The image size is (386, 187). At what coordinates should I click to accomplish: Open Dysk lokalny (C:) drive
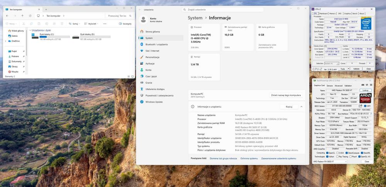(x=51, y=37)
